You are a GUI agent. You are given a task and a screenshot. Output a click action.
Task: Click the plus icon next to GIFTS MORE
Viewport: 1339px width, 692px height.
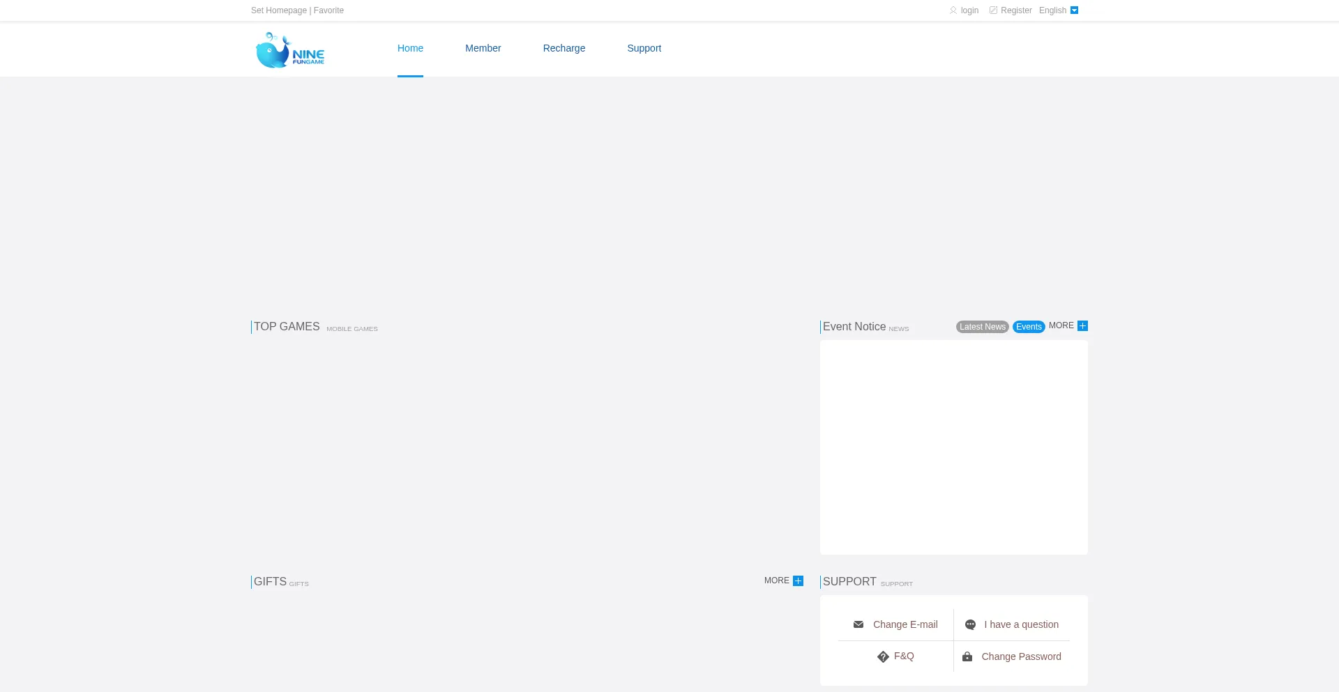(x=798, y=581)
